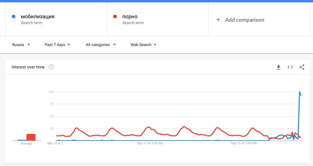313x166 pixels.
Task: Expand the All categories dropdown
Action: [100, 45]
